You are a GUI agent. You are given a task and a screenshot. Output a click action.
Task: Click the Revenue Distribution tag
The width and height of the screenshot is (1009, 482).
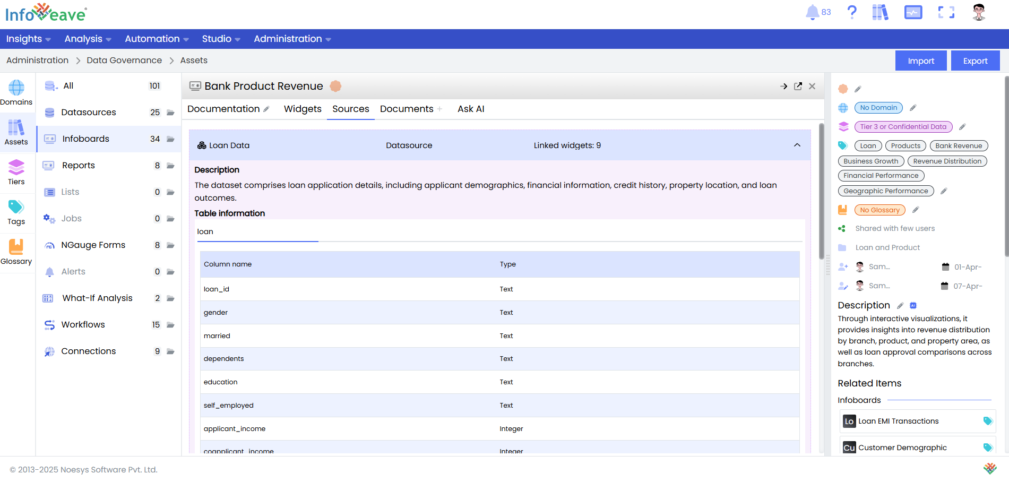947,161
